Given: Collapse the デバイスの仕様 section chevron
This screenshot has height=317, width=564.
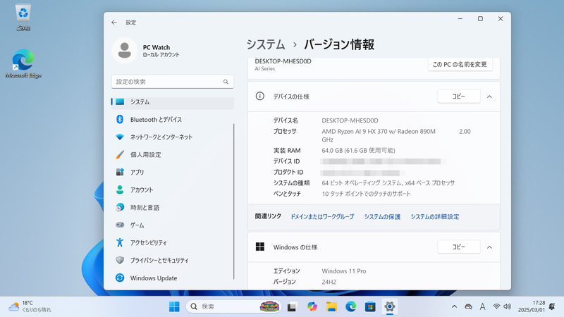Looking at the screenshot, I should 489,97.
